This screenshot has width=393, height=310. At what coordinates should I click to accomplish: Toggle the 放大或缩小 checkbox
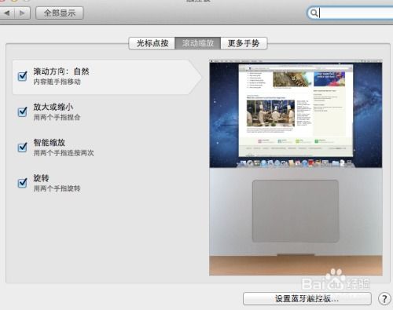click(22, 111)
